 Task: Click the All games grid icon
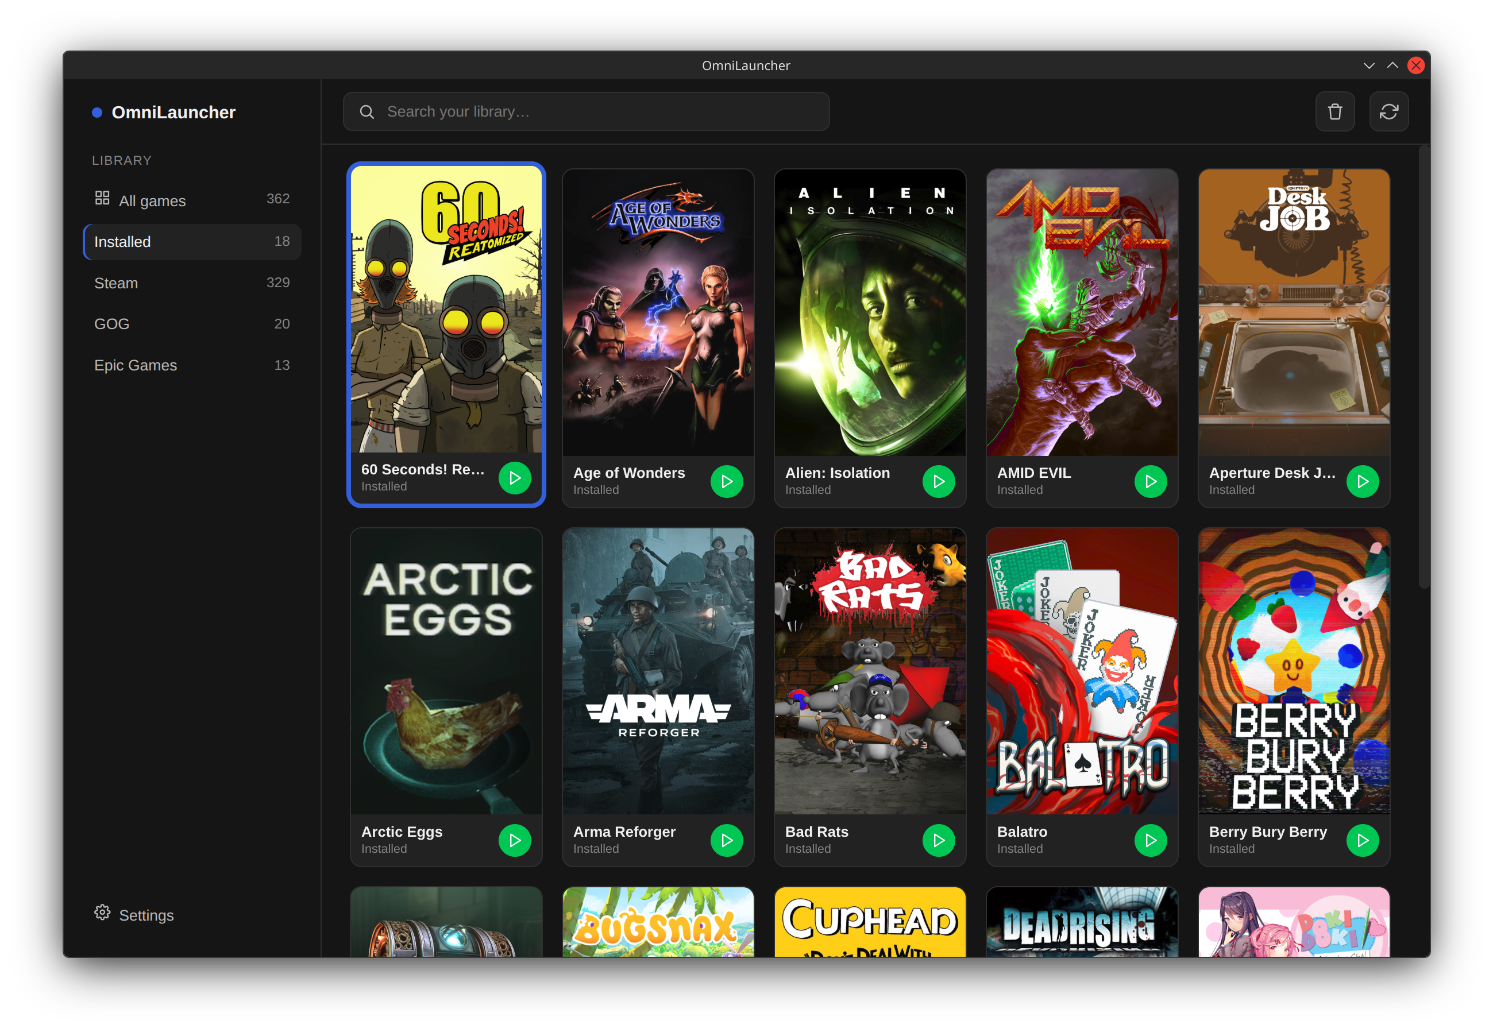pos(102,198)
